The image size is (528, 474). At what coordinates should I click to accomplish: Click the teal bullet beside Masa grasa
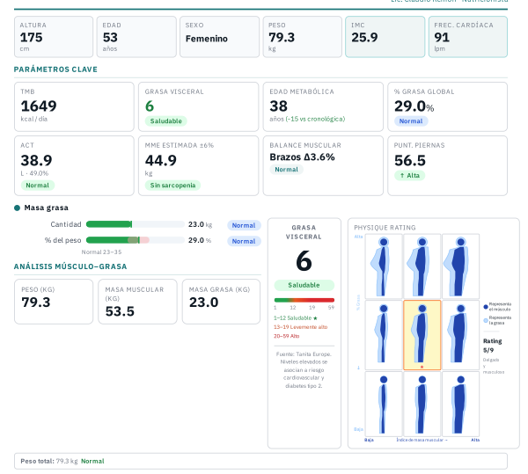(x=18, y=208)
